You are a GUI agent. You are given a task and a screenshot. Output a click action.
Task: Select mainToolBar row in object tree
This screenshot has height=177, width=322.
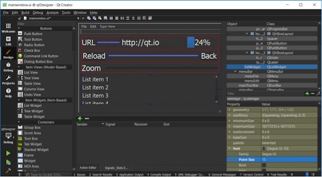coord(272,86)
